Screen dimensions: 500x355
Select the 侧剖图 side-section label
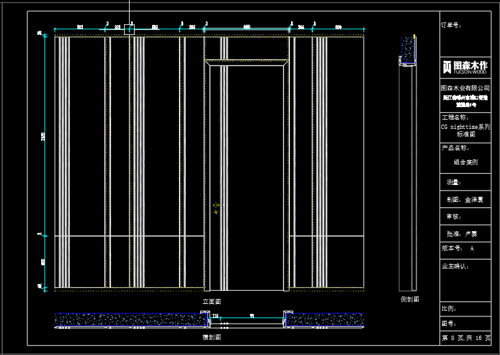click(x=410, y=299)
